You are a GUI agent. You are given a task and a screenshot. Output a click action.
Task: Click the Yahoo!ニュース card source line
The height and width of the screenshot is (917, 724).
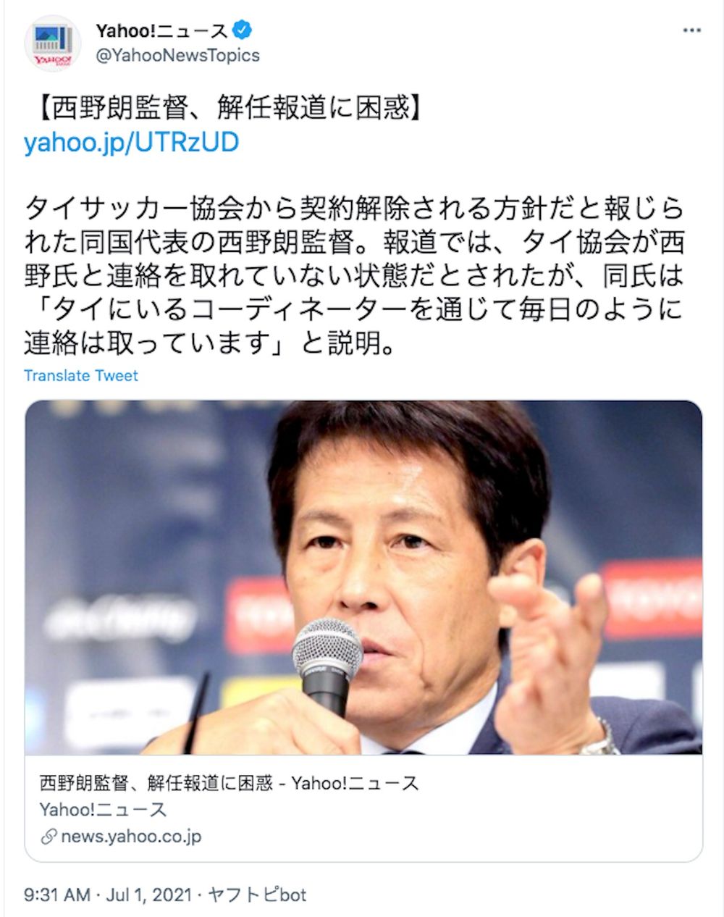tap(103, 809)
